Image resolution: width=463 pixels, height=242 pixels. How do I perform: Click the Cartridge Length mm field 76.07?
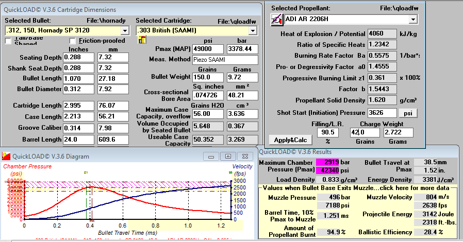(x=113, y=106)
